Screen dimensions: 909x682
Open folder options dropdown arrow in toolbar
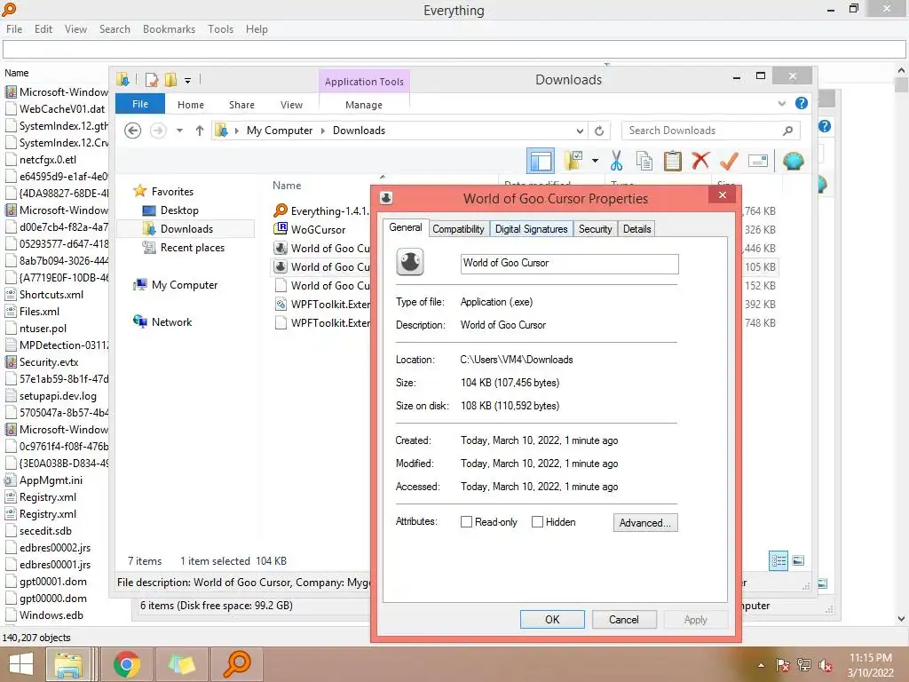point(595,161)
